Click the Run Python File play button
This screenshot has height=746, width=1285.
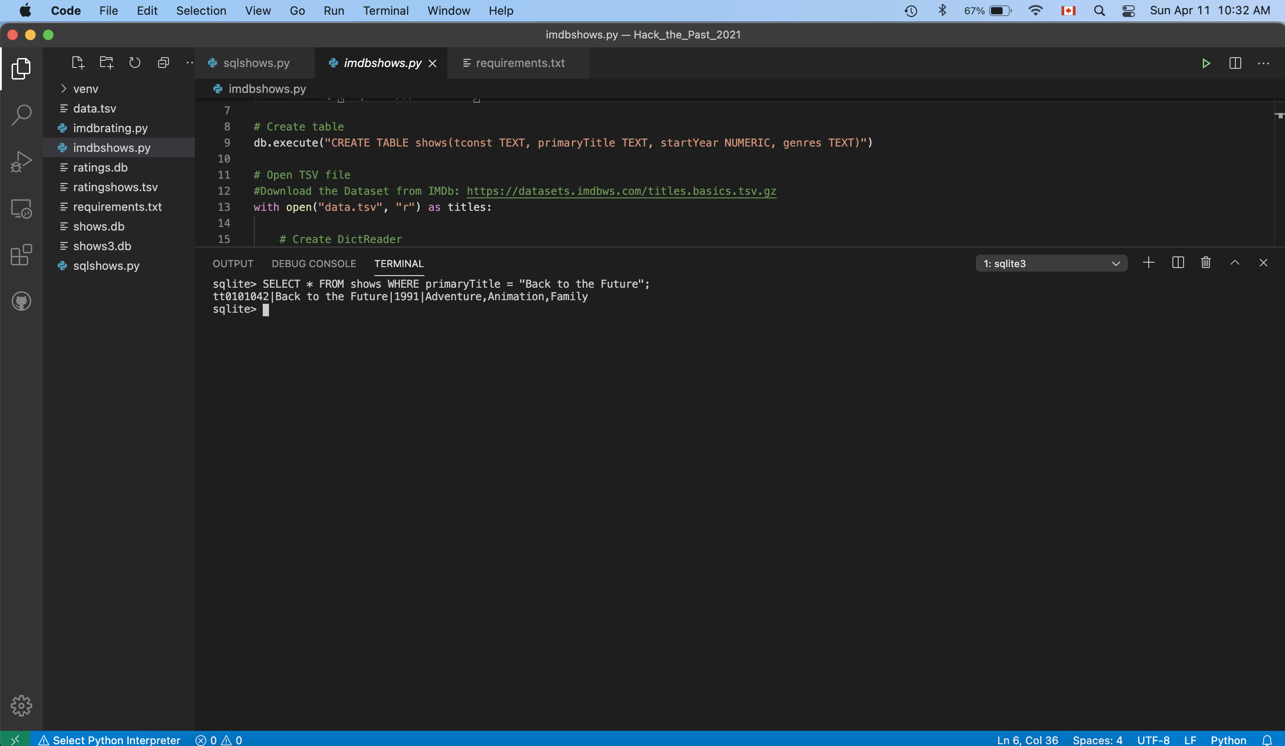tap(1205, 63)
